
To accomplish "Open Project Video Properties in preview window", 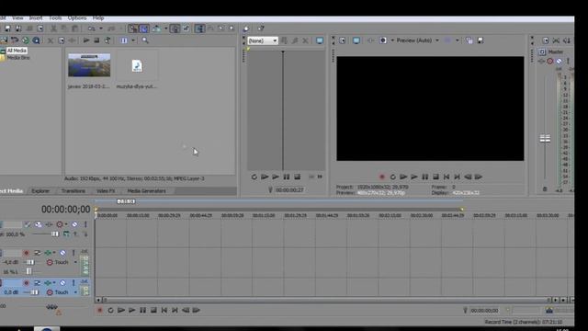I will click(x=343, y=40).
